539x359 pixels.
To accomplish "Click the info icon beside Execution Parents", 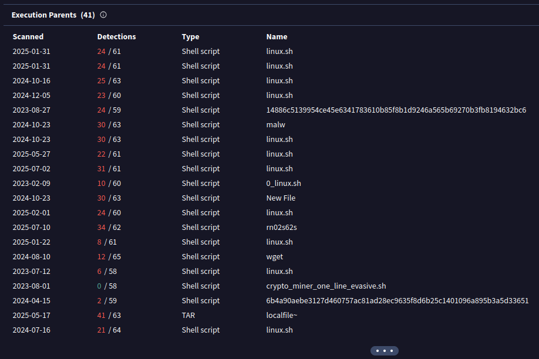I will coord(103,15).
